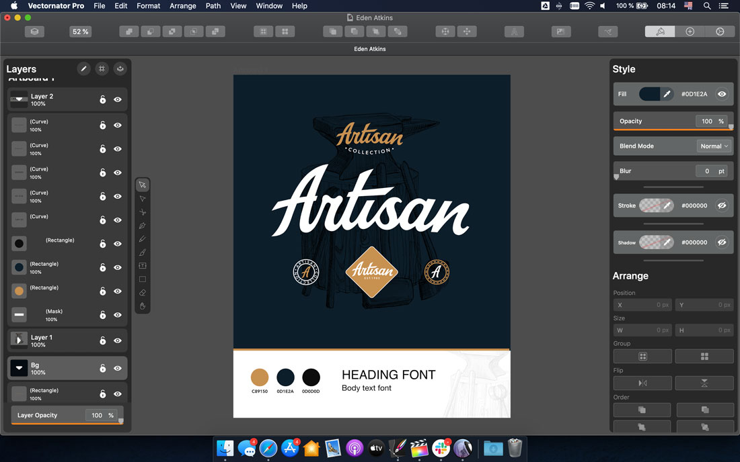Viewport: 740px width, 462px height.
Task: Open the Blend Mode dropdown
Action: click(x=713, y=146)
